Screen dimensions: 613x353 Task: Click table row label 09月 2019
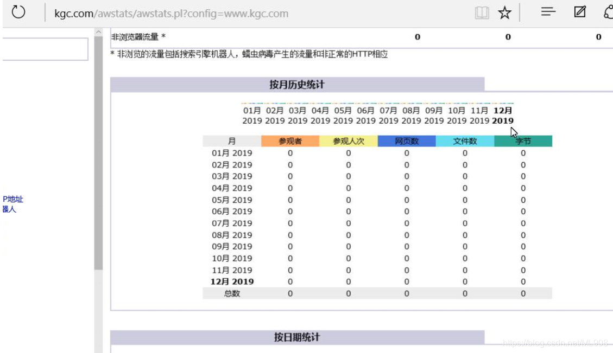coord(232,246)
